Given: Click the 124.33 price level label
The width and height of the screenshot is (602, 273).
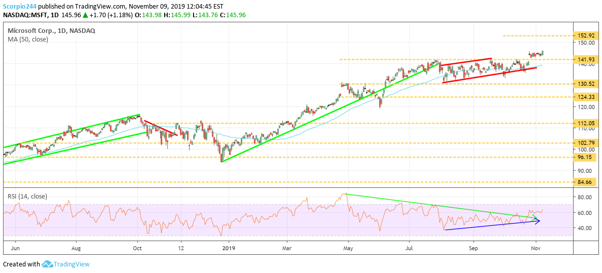Looking at the screenshot, I should point(584,97).
